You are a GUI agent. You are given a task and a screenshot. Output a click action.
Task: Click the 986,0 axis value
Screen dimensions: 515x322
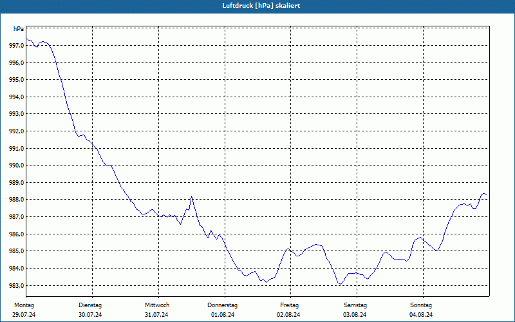coord(16,234)
